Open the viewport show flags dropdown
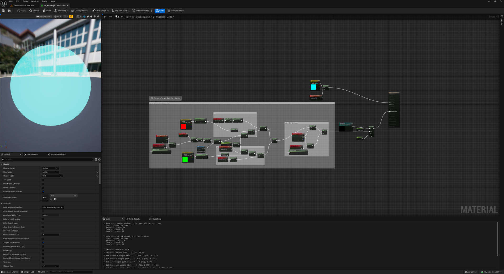The width and height of the screenshot is (504, 274). [x=66, y=17]
